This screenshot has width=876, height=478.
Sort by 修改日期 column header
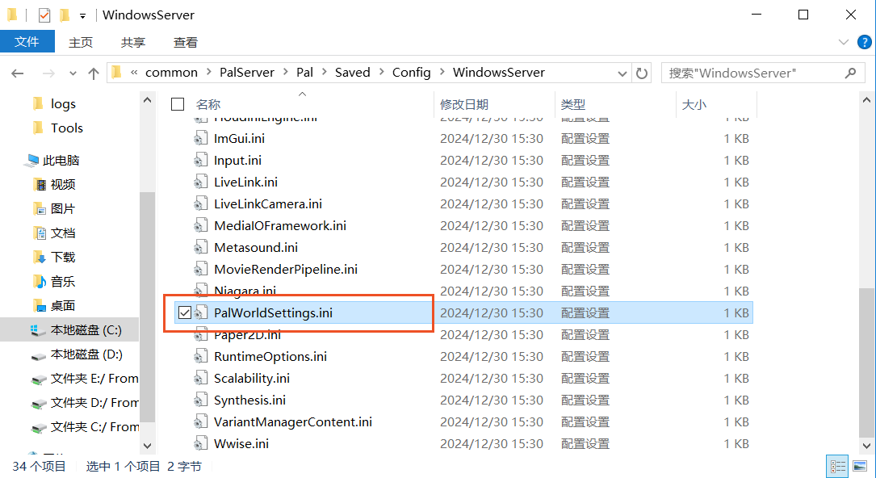pos(463,104)
